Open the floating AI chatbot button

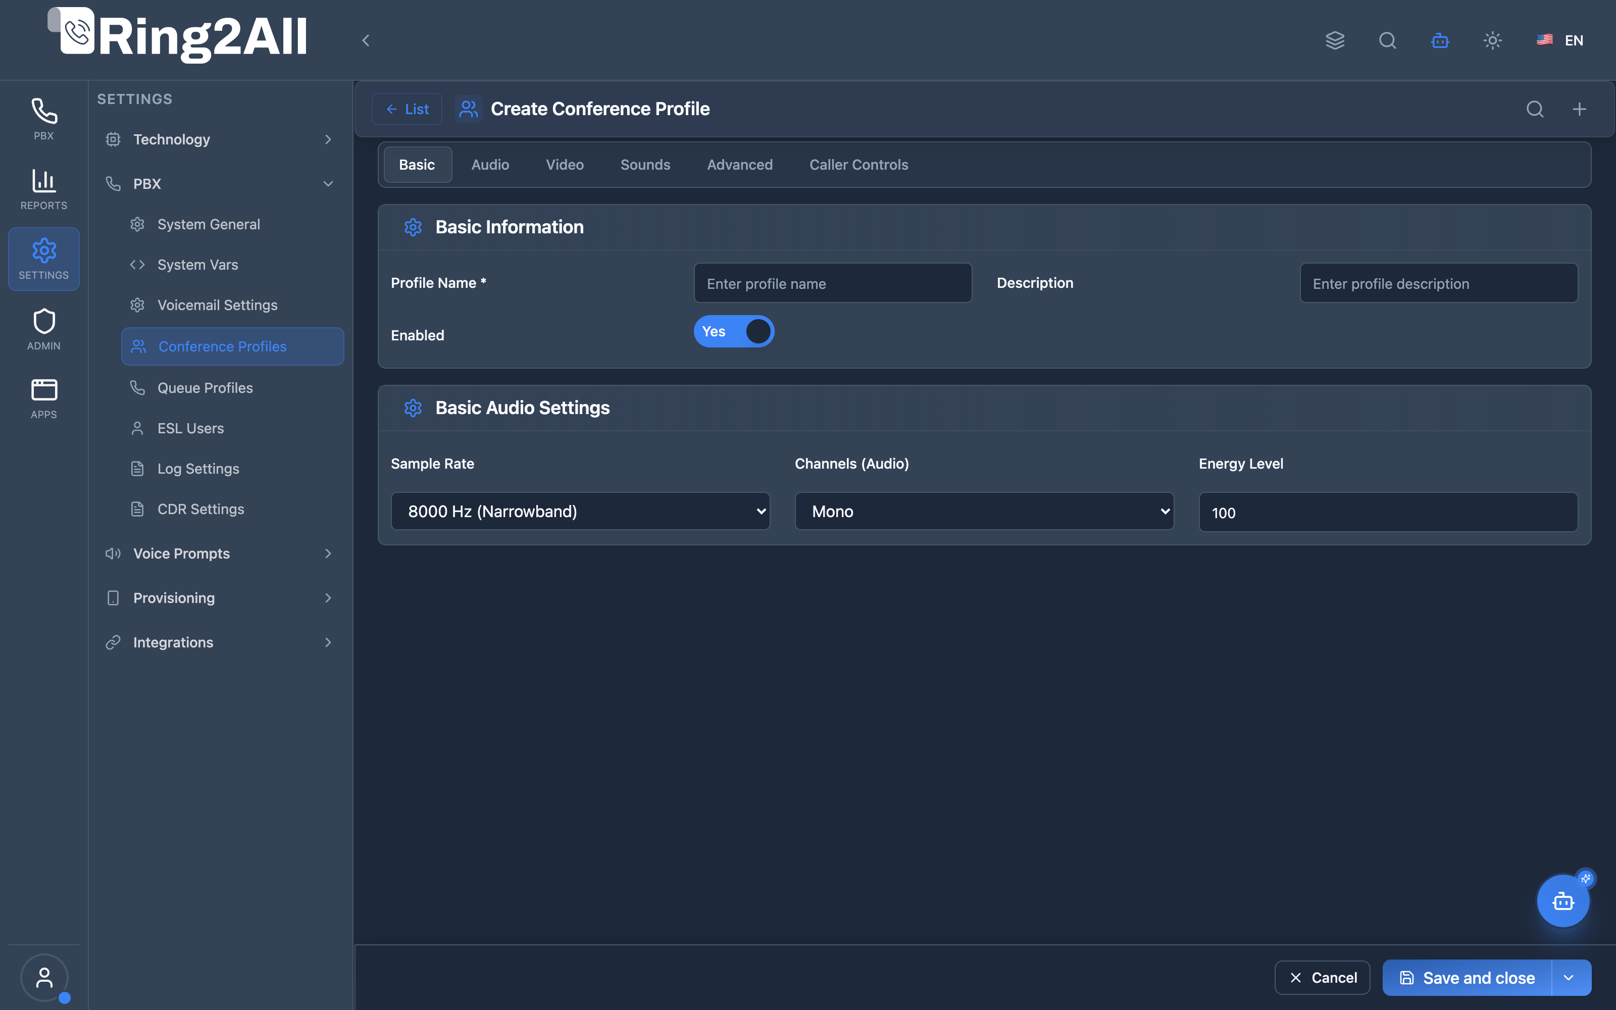tap(1562, 901)
